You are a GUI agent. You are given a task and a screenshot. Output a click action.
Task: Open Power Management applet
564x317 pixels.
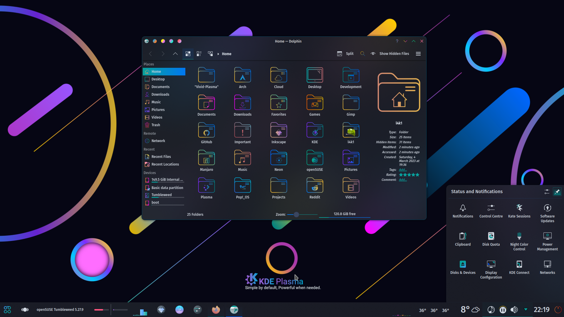548,242
